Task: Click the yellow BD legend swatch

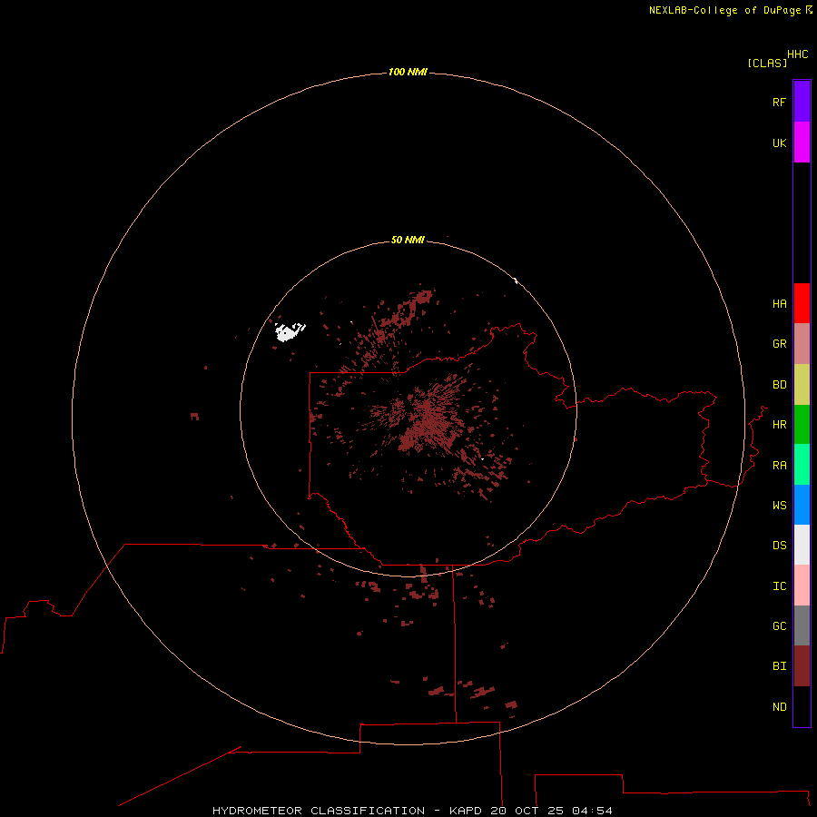Action: [802, 385]
